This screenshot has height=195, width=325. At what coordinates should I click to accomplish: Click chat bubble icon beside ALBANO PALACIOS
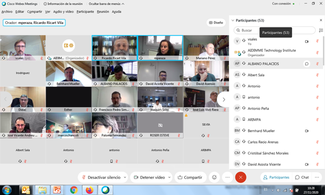tap(306, 64)
